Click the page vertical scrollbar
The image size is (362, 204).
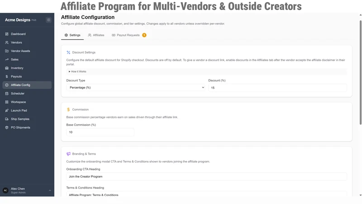tap(360, 73)
